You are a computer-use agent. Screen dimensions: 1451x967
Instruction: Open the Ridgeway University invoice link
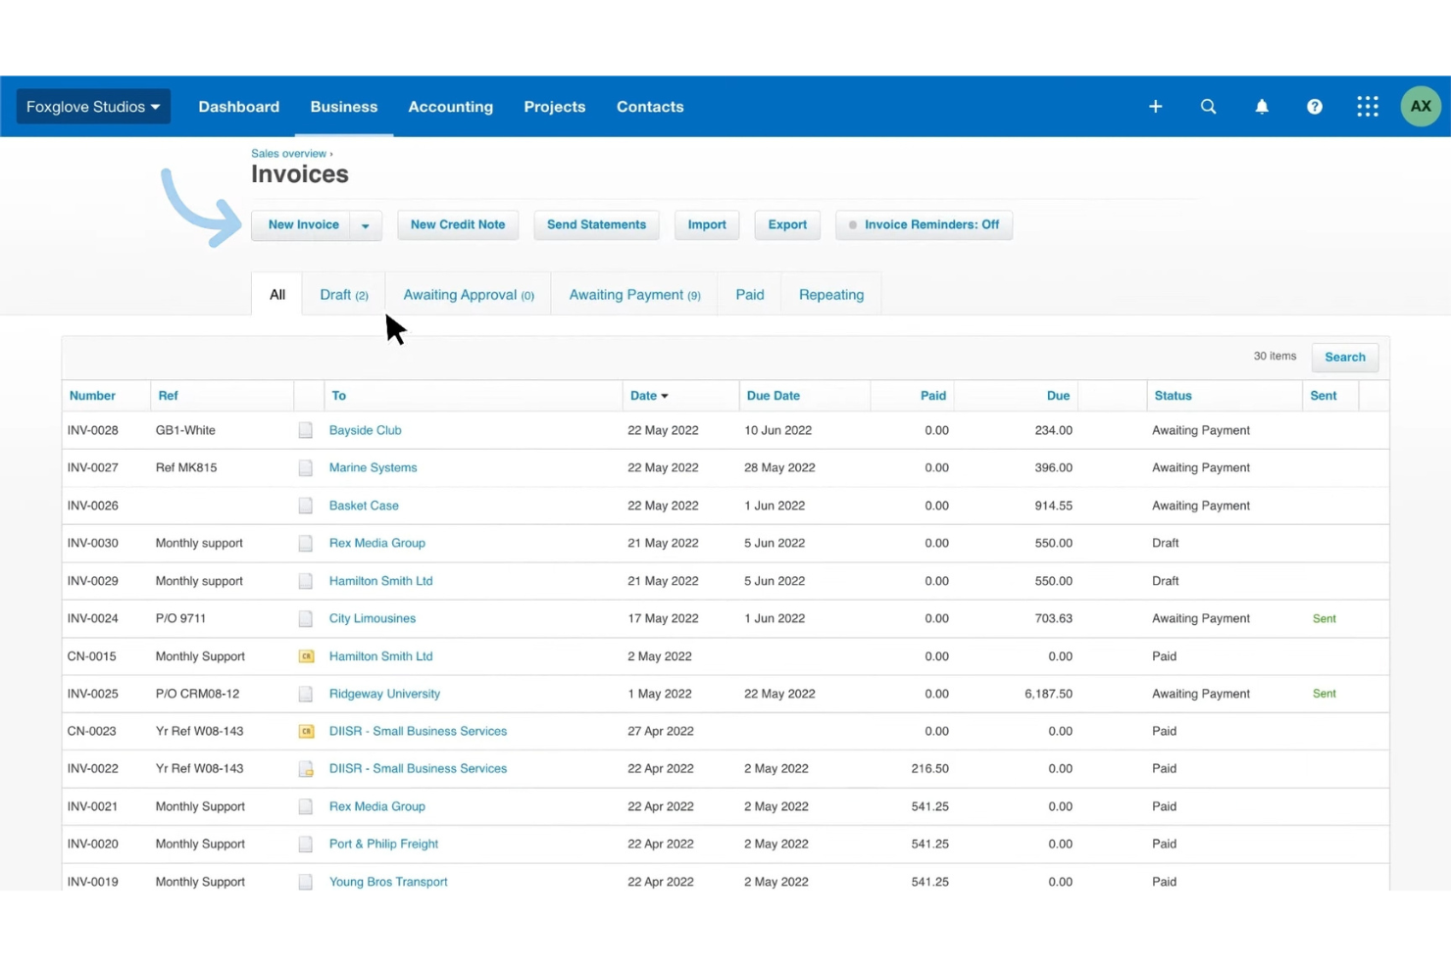pos(384,693)
